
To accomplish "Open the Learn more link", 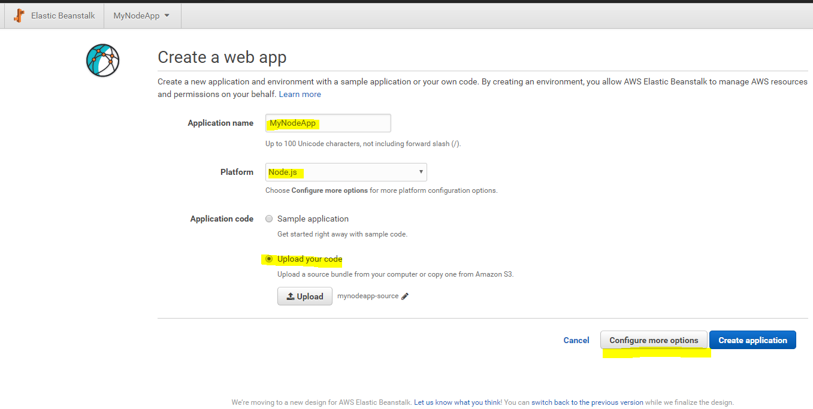I will pyautogui.click(x=300, y=95).
